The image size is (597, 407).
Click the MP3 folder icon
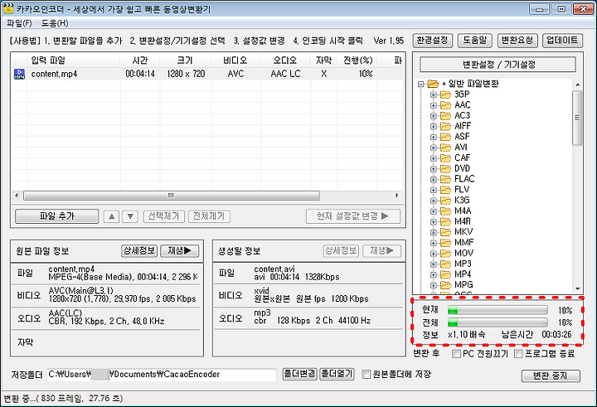click(445, 264)
